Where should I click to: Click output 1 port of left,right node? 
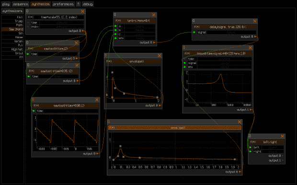coord(283,161)
